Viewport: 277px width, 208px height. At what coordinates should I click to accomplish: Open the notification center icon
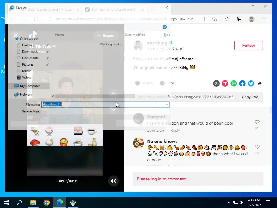pyautogui.click(x=268, y=203)
